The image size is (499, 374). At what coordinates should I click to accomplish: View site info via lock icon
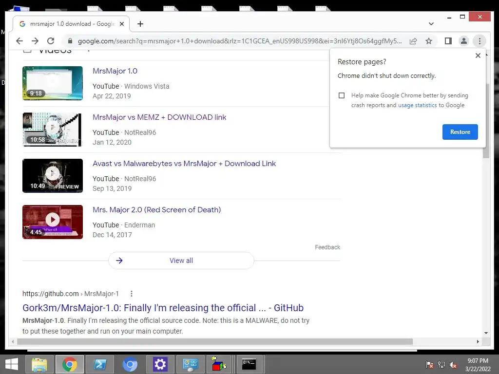pyautogui.click(x=70, y=41)
